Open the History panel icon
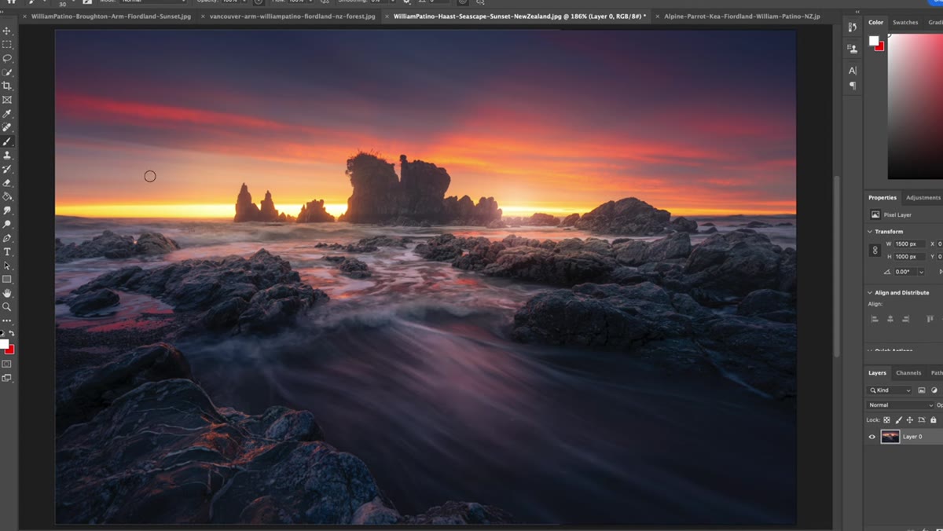 coord(853,27)
